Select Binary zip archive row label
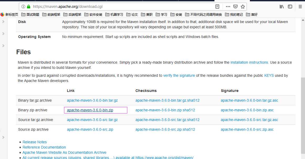Screen dimensions: 305x159 [33, 110]
